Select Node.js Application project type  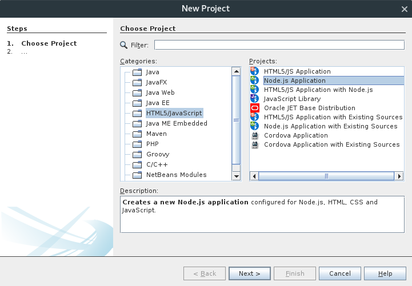(334, 80)
